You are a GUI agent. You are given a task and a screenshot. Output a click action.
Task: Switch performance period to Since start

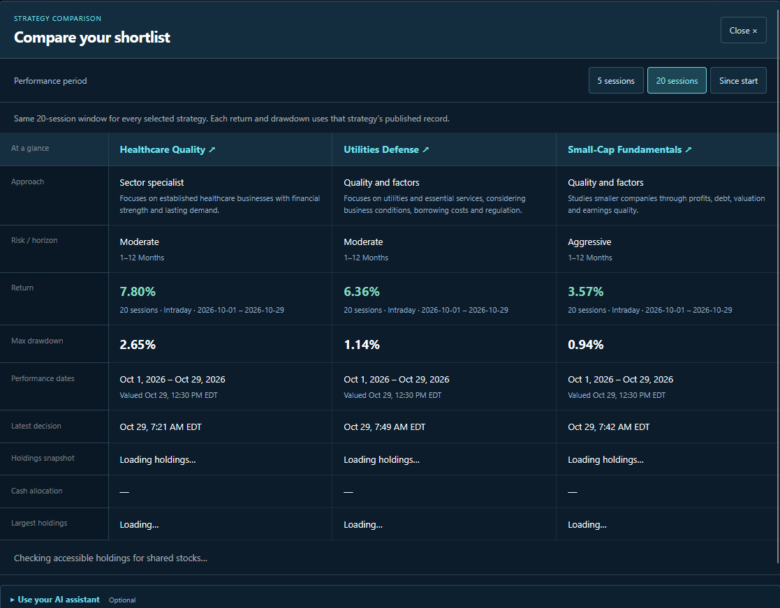(738, 80)
